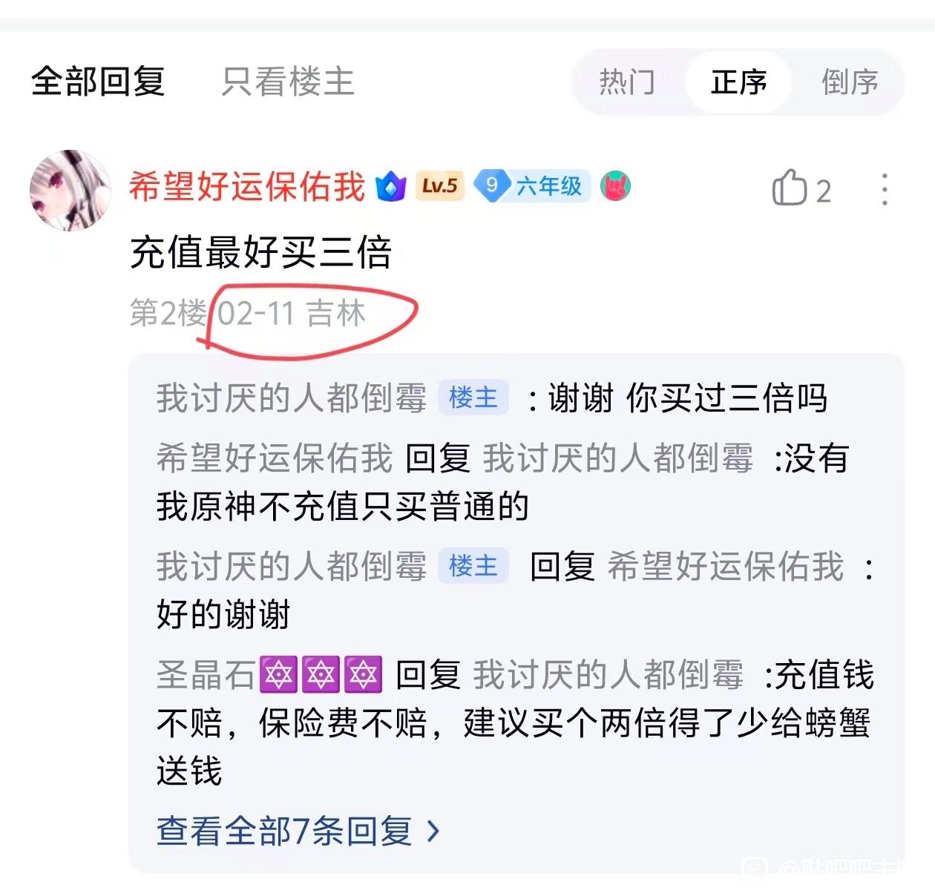Open 希望好运保佑我 avatar picture
Screen dimensions: 935x896
click(70, 191)
